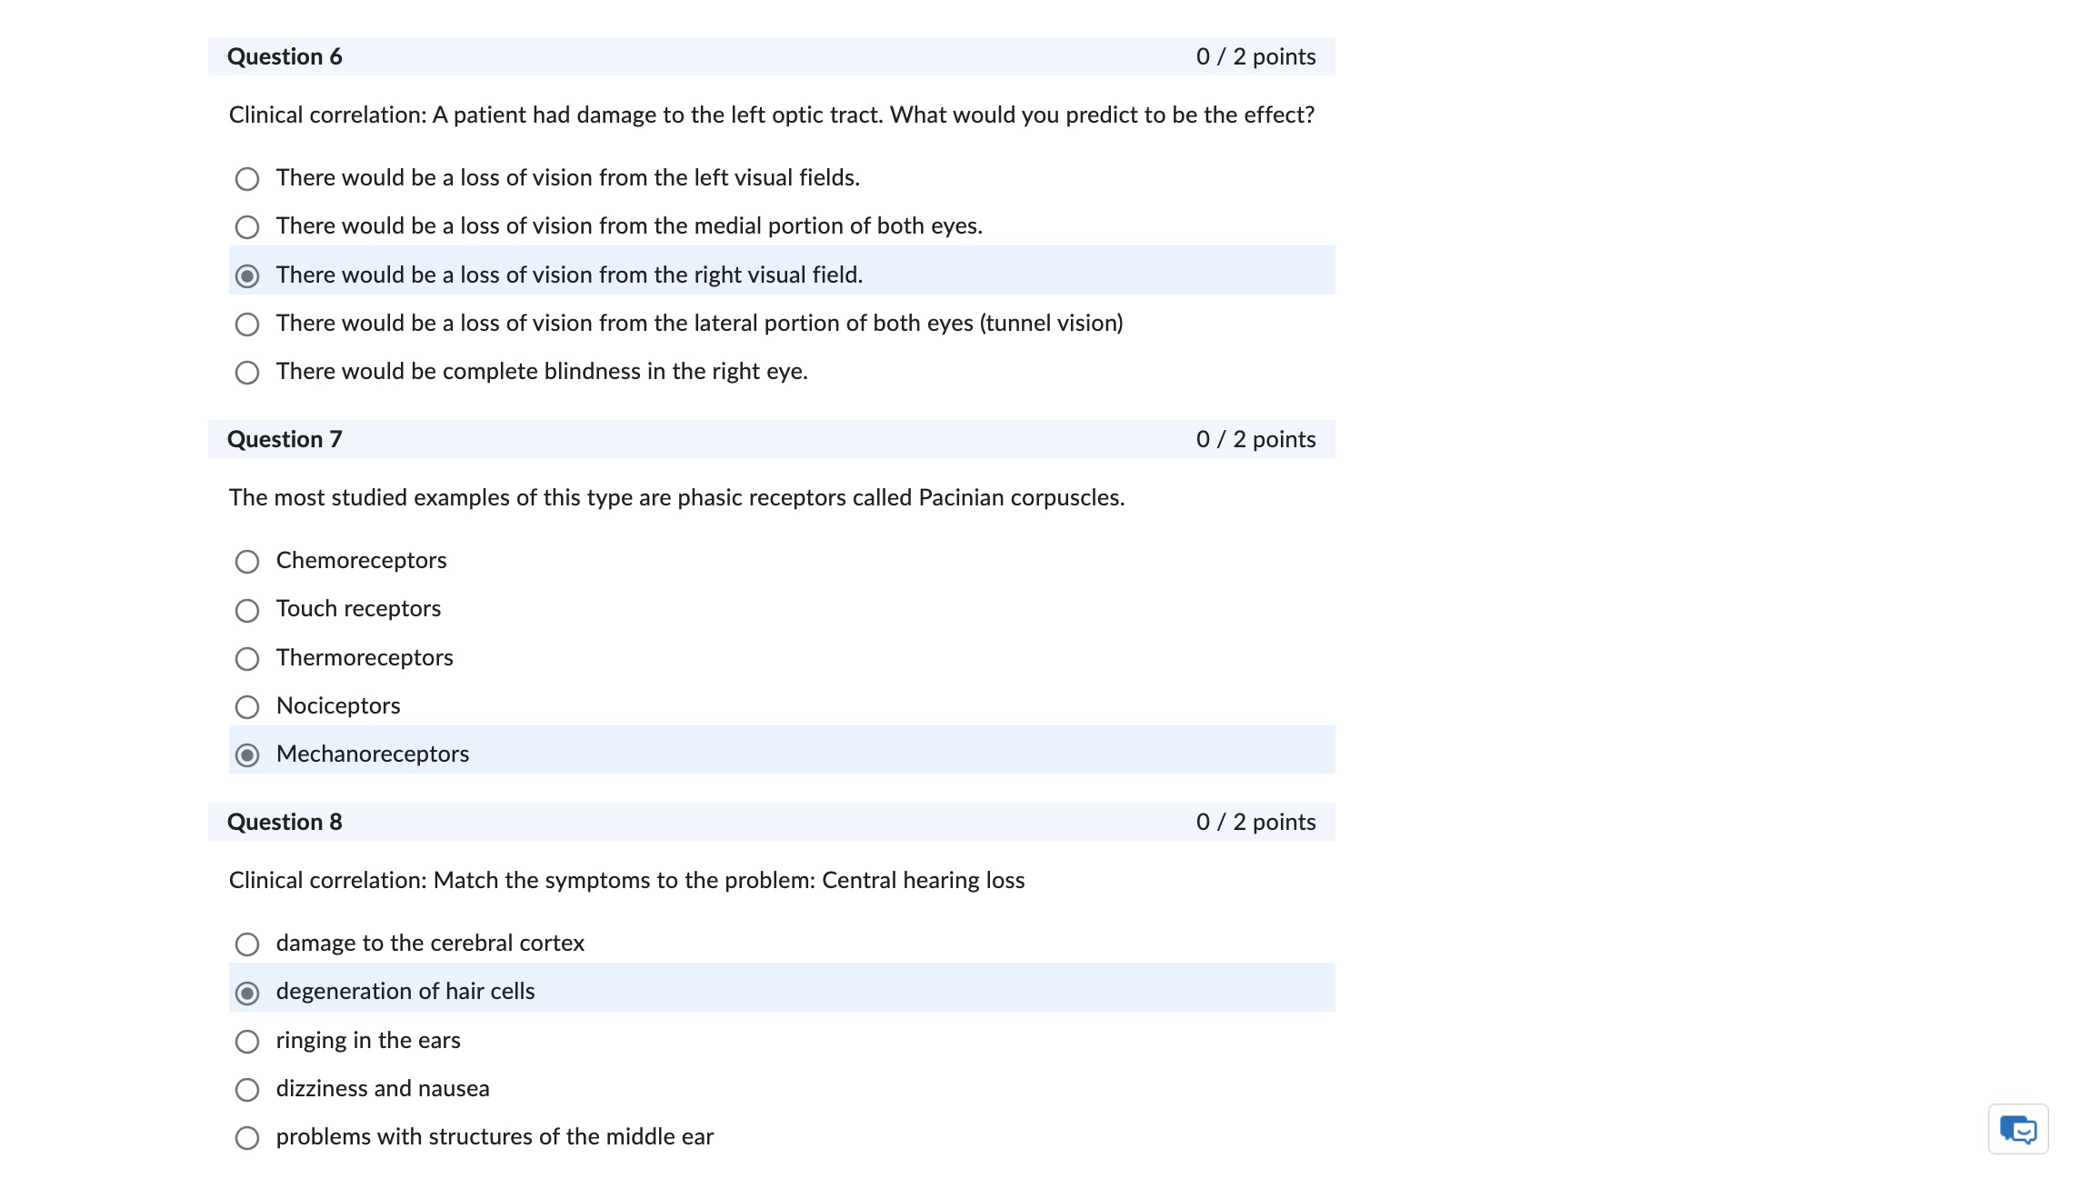This screenshot has height=1179, width=2080.
Task: Pick 'Nociceptors' in Question 7
Action: (x=246, y=706)
